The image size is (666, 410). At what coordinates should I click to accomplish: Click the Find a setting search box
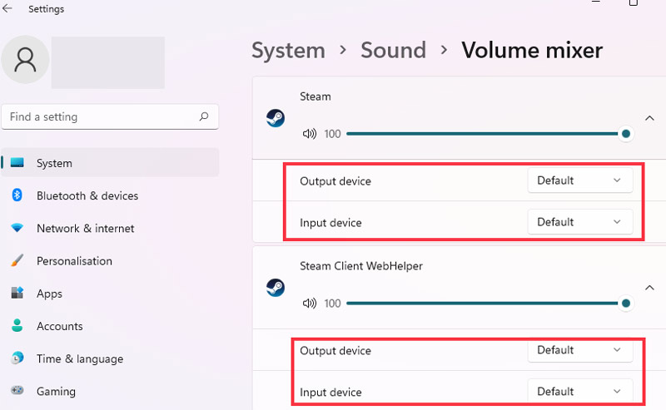110,116
